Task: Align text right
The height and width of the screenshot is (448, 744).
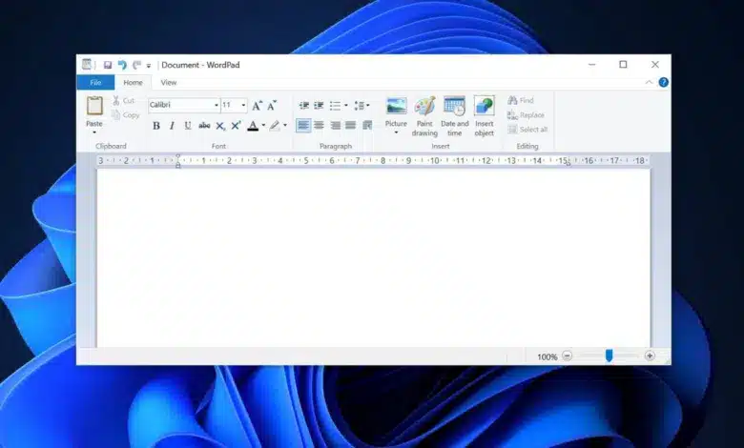Action: tap(335, 126)
